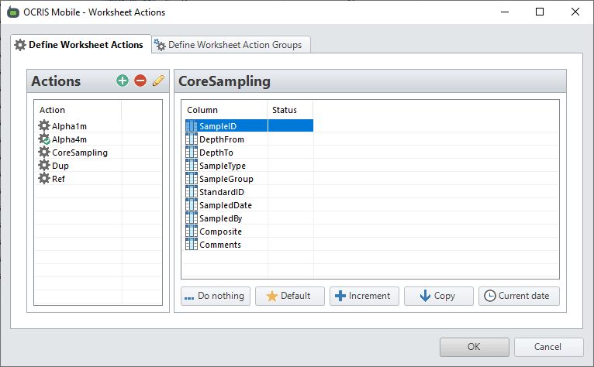Select the CoreSampling action row

pyautogui.click(x=80, y=153)
